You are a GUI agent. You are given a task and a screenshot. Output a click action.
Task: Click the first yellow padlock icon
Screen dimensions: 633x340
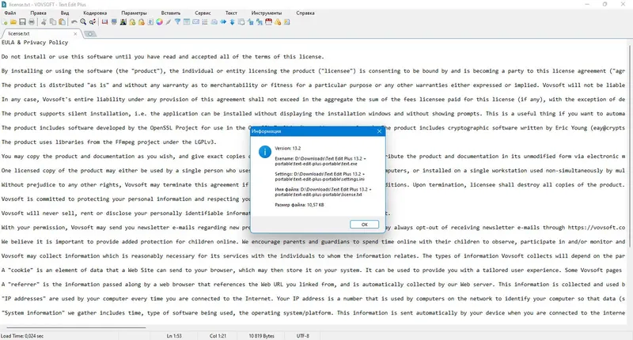pos(132,22)
